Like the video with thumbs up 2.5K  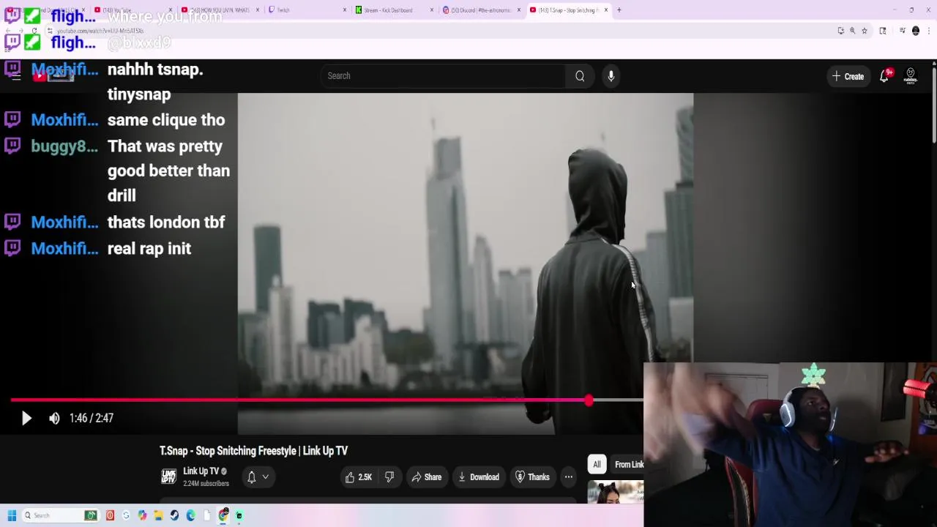tap(359, 477)
